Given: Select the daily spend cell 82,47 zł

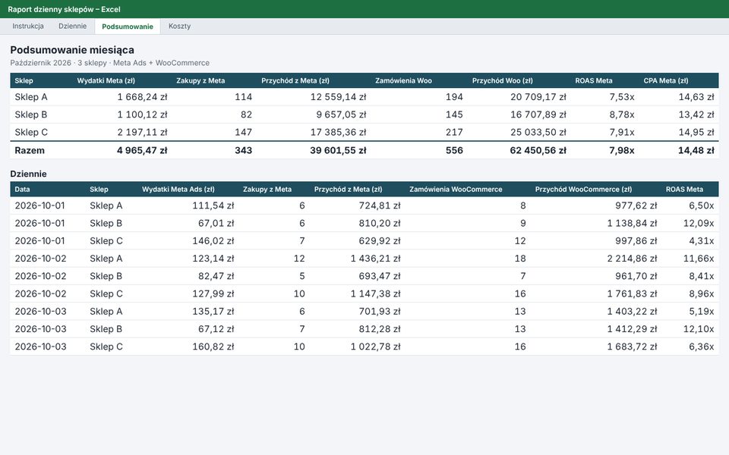Looking at the screenshot, I should (216, 276).
